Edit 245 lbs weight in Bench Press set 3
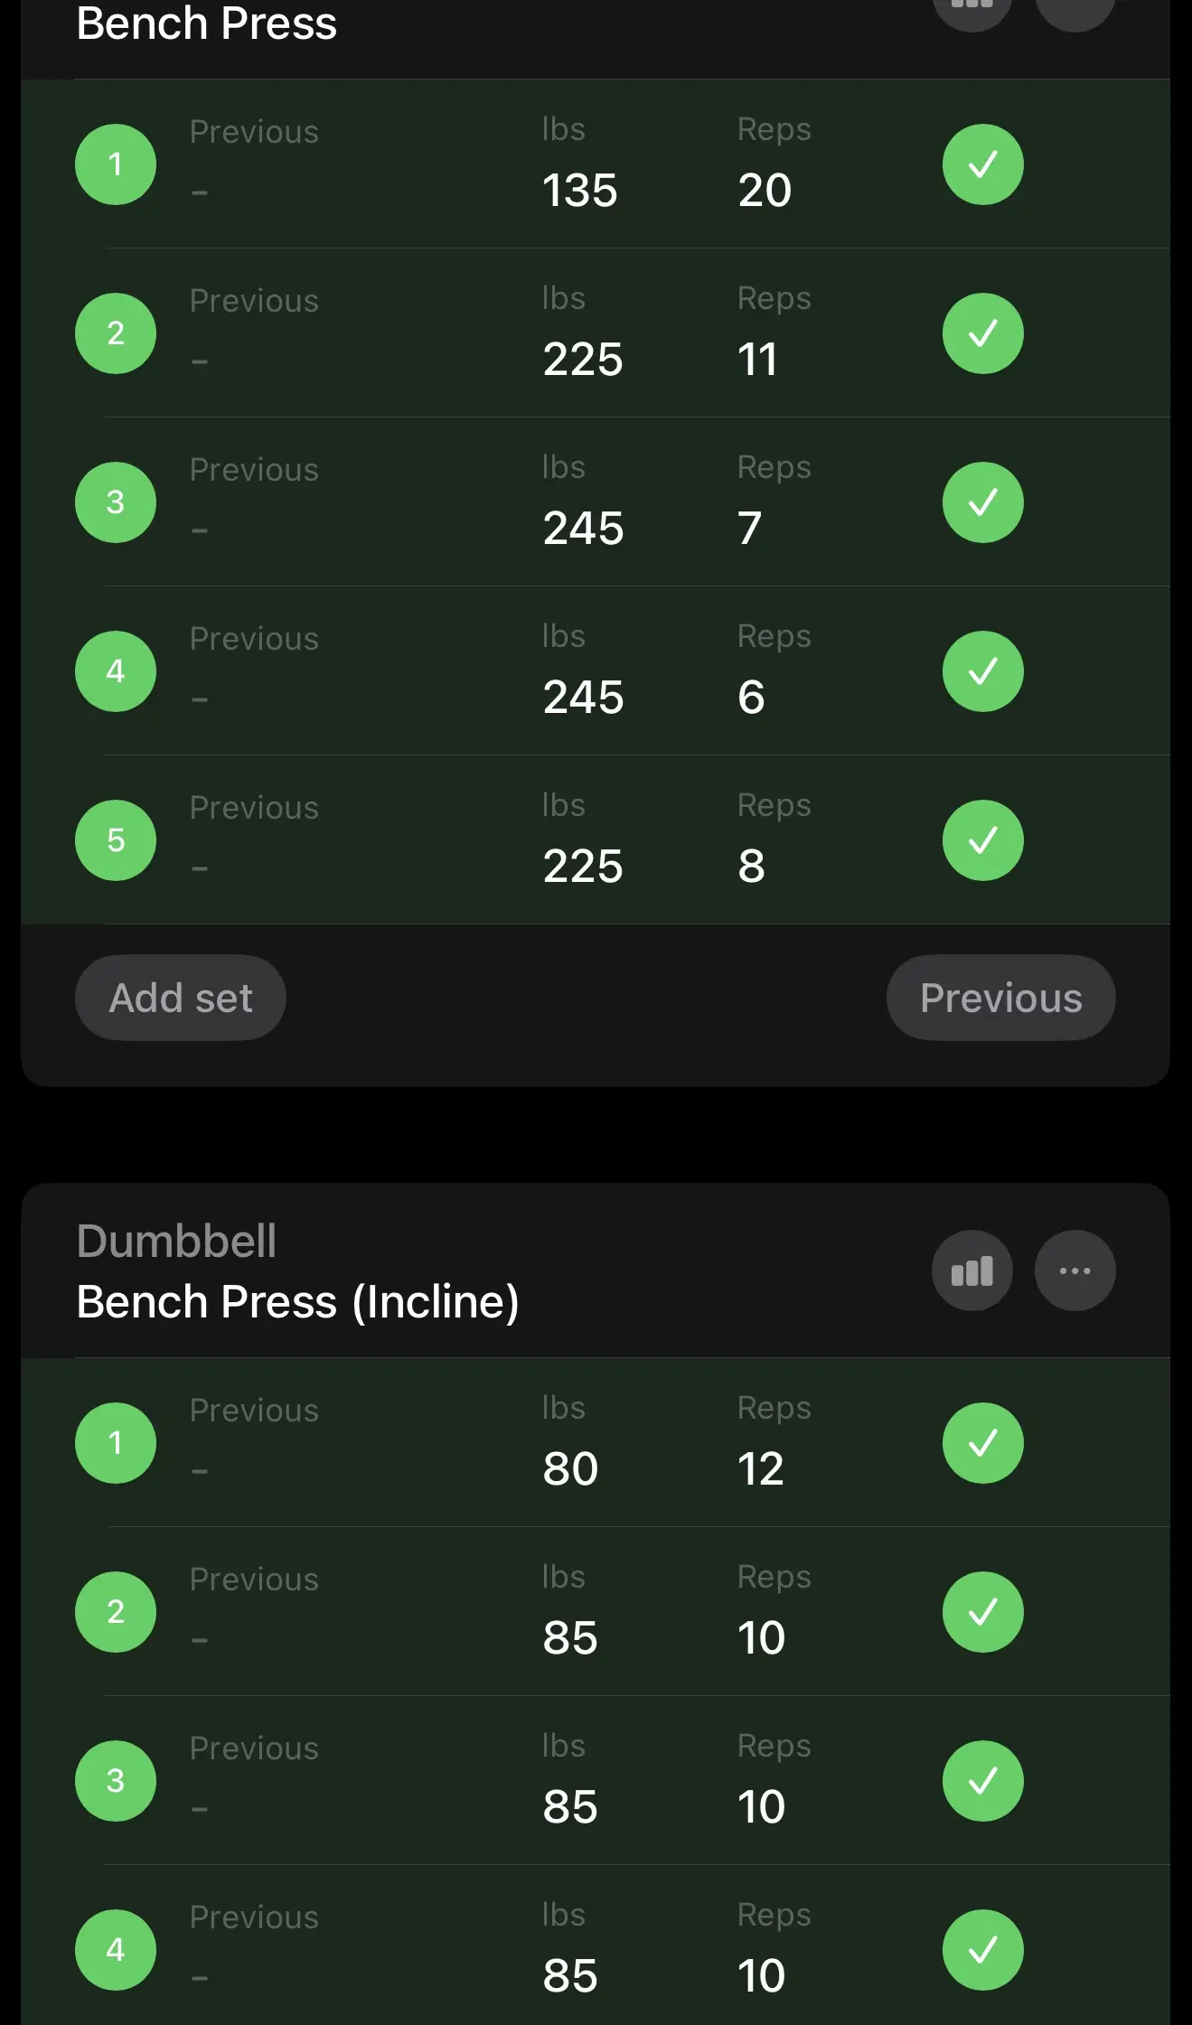 click(583, 528)
